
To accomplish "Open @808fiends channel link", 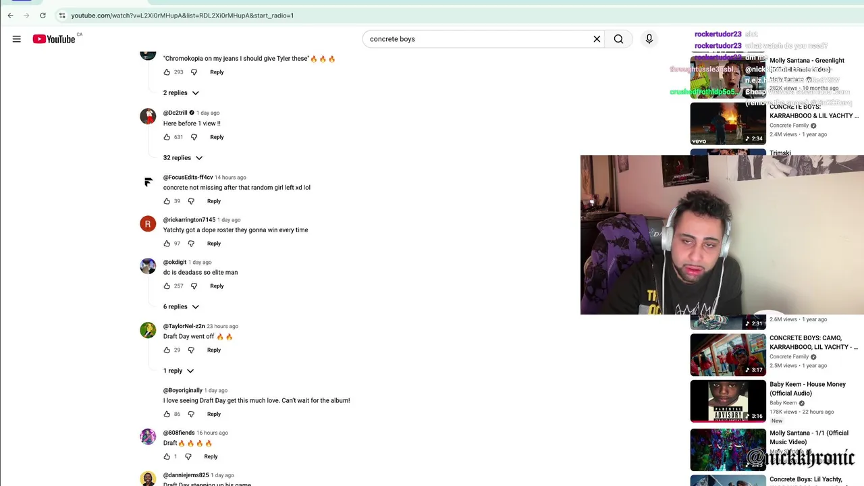I will [179, 433].
